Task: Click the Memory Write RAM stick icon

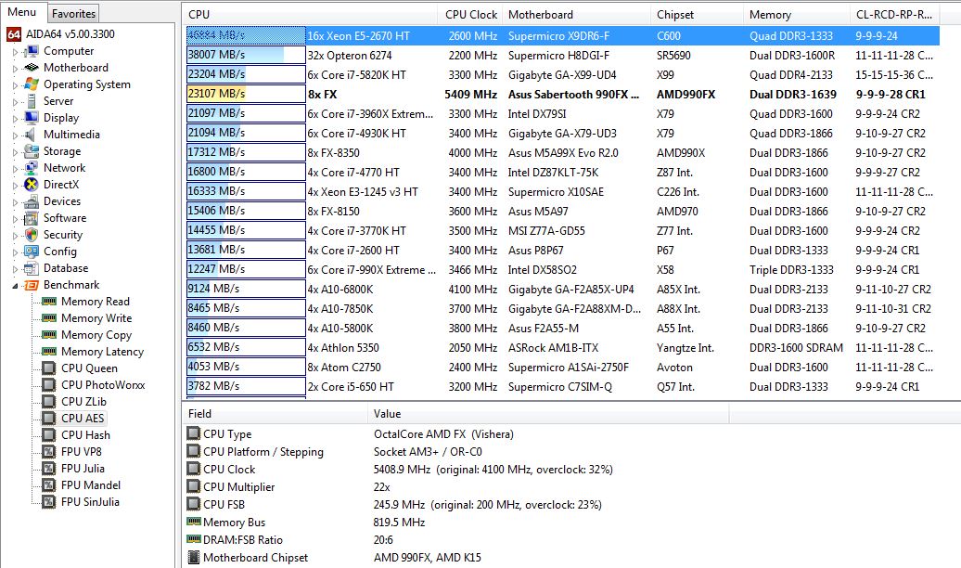Action: [x=49, y=317]
